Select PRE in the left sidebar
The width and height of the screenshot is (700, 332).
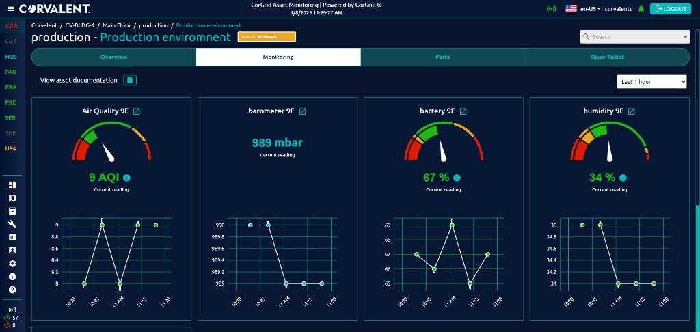[11, 102]
